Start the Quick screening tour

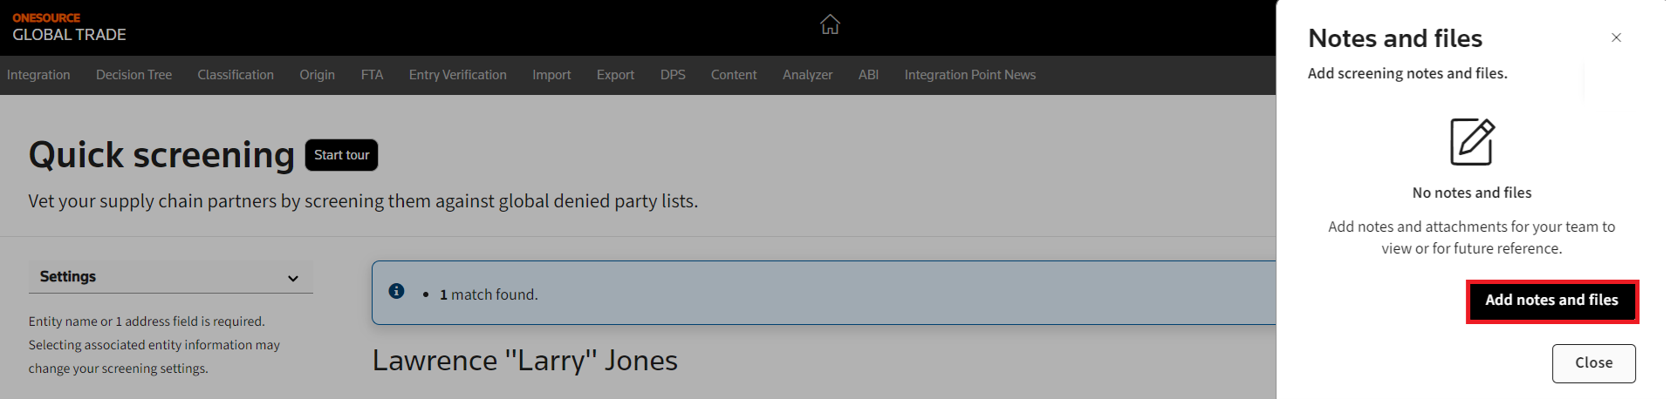tap(341, 155)
